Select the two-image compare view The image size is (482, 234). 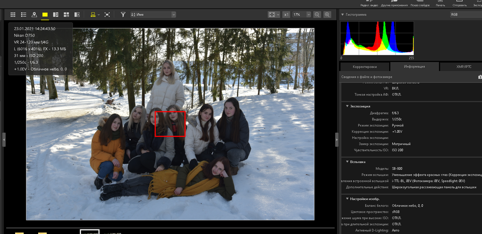click(x=56, y=15)
